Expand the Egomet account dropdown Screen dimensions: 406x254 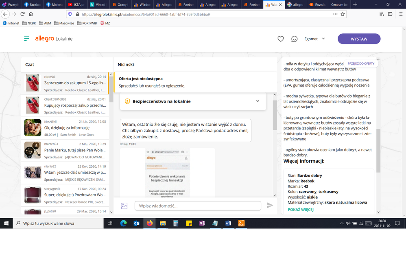point(315,39)
